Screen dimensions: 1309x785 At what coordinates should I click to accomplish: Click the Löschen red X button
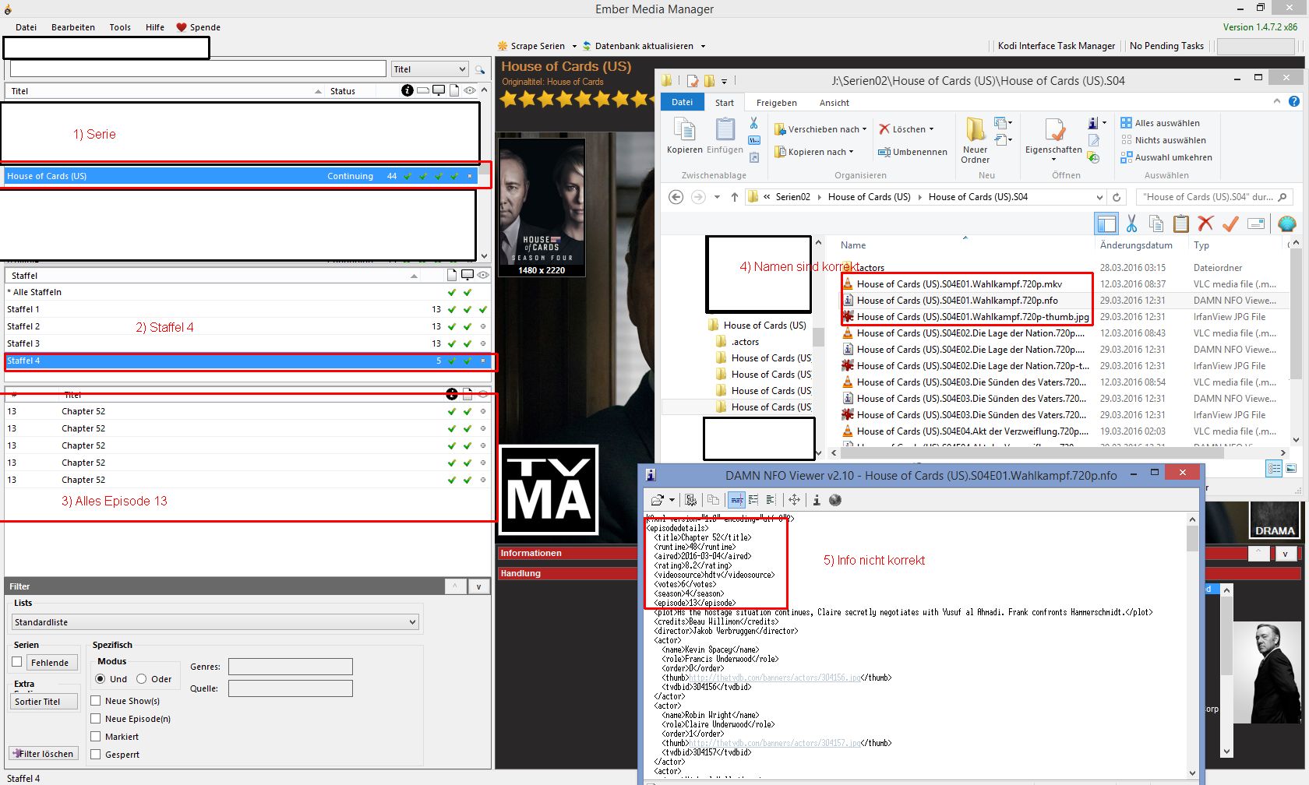pyautogui.click(x=906, y=129)
